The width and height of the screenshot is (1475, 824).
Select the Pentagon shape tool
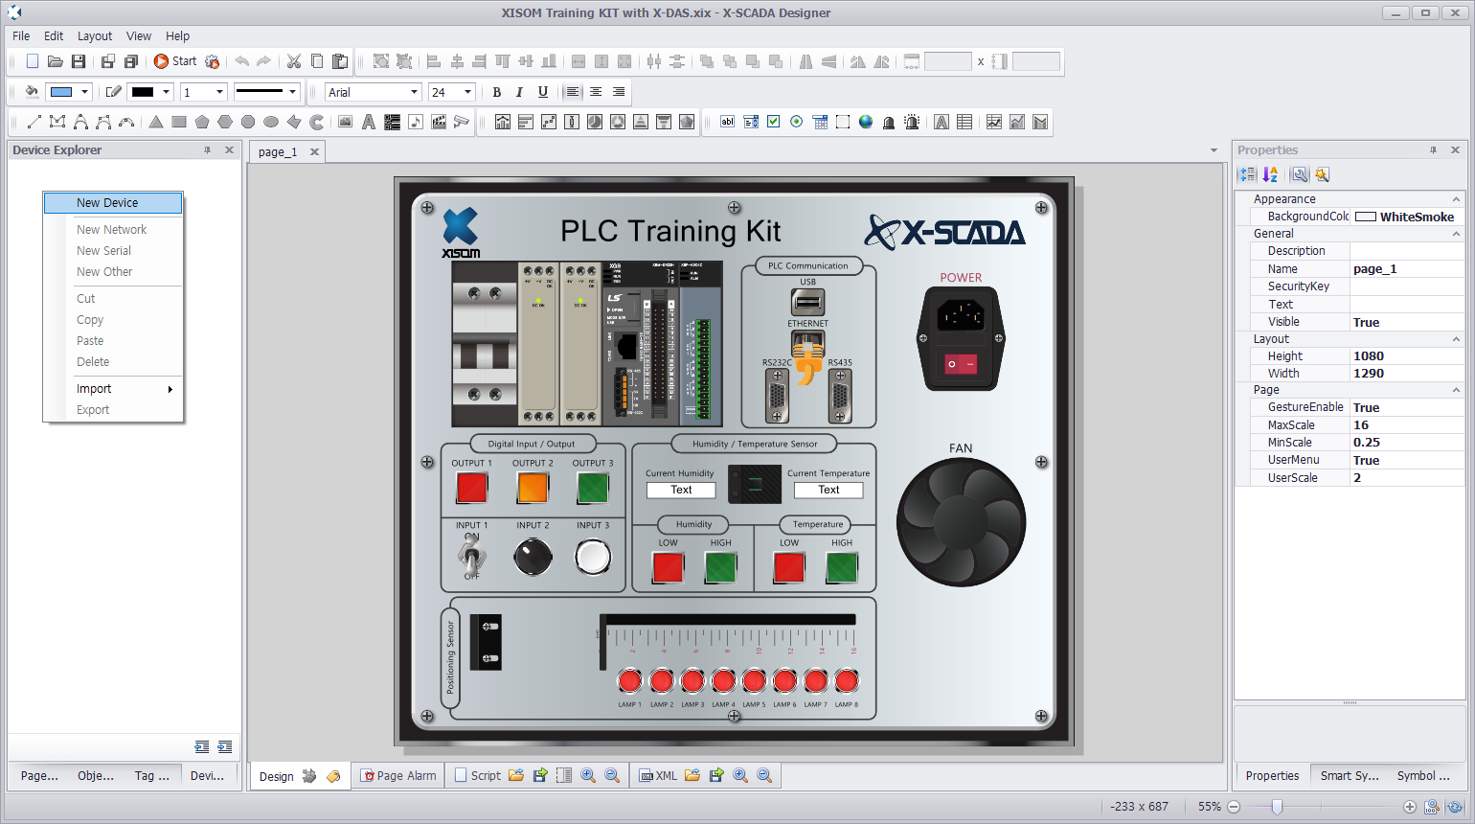coord(202,122)
